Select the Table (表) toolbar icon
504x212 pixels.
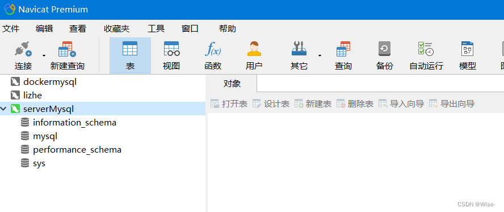point(130,49)
